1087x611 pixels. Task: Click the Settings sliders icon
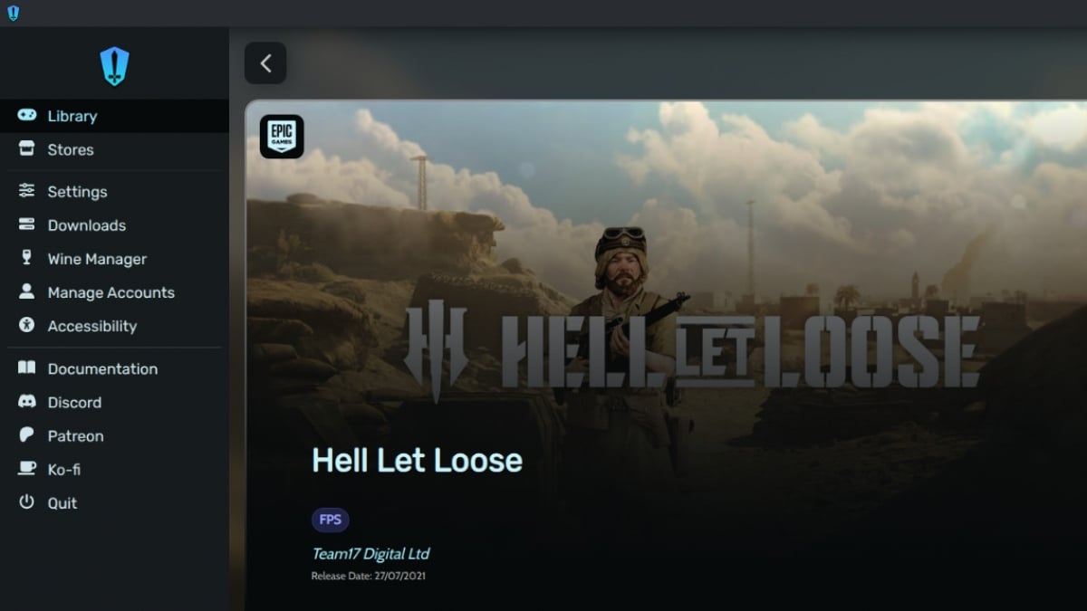coord(27,191)
